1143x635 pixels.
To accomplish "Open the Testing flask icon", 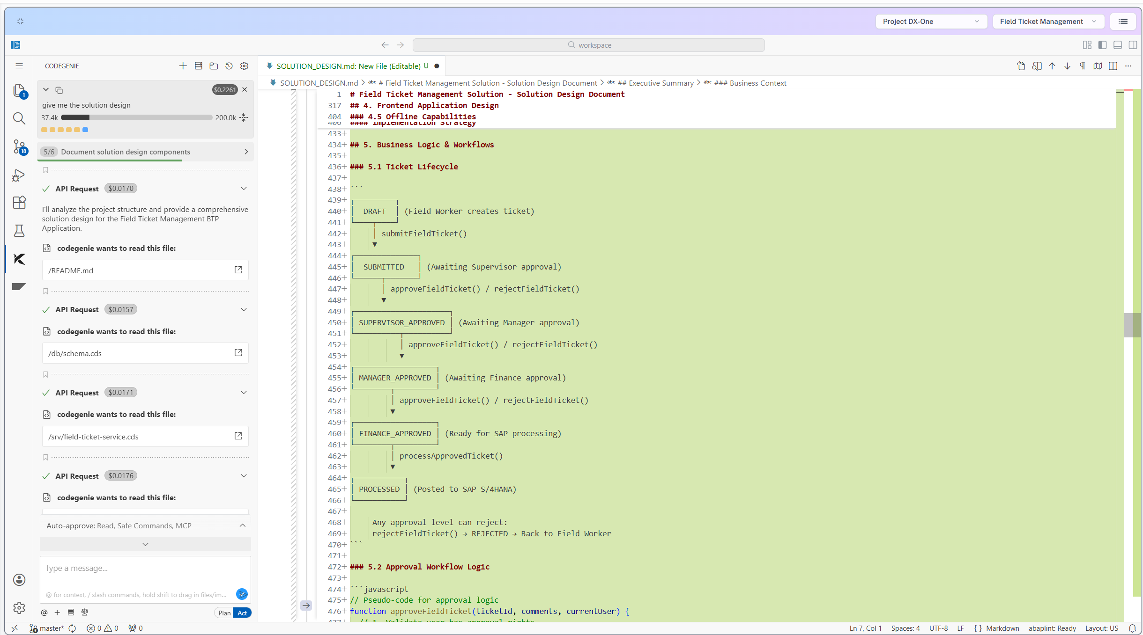I will [19, 231].
